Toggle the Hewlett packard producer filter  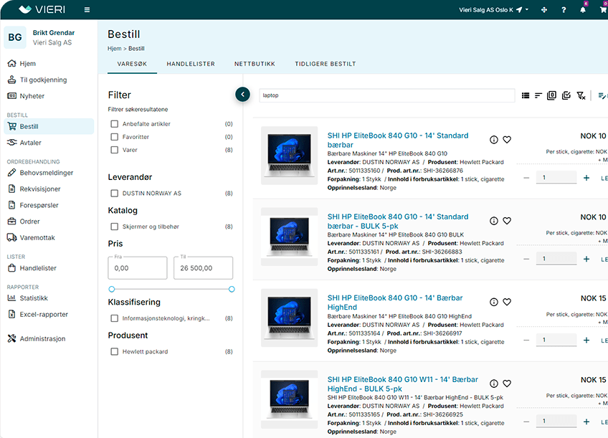click(114, 352)
